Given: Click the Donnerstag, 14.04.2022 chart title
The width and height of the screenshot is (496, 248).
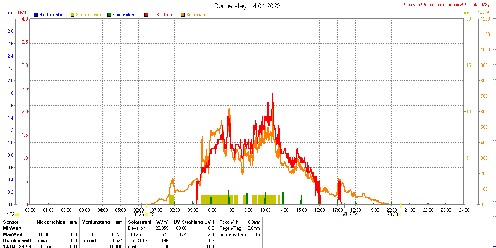Looking at the screenshot, I should point(247,6).
